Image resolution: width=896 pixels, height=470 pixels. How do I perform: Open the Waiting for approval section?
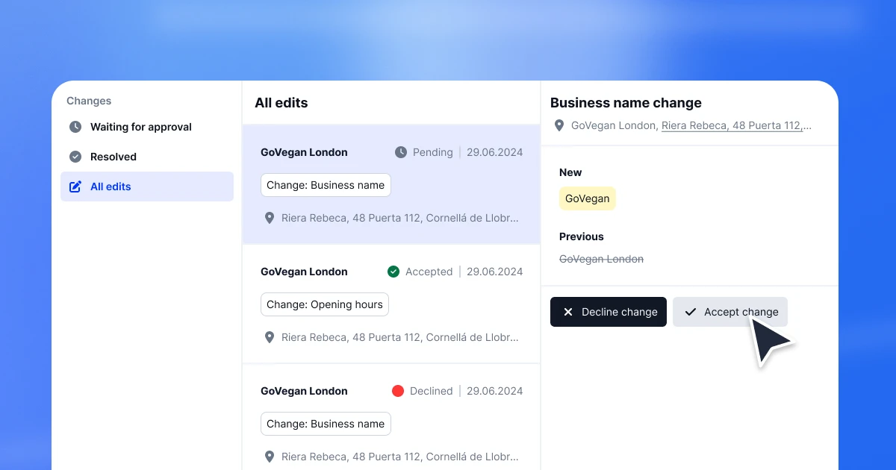point(140,127)
